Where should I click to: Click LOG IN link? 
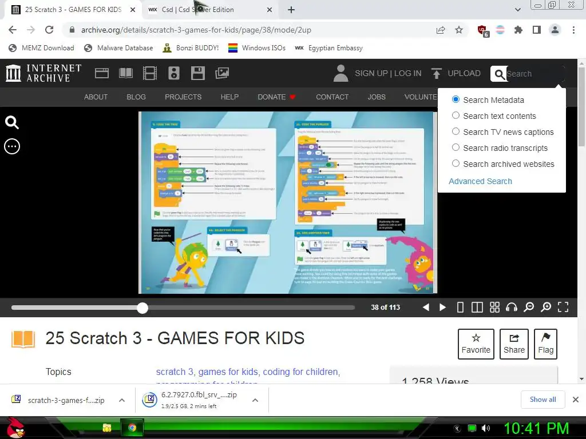(407, 73)
